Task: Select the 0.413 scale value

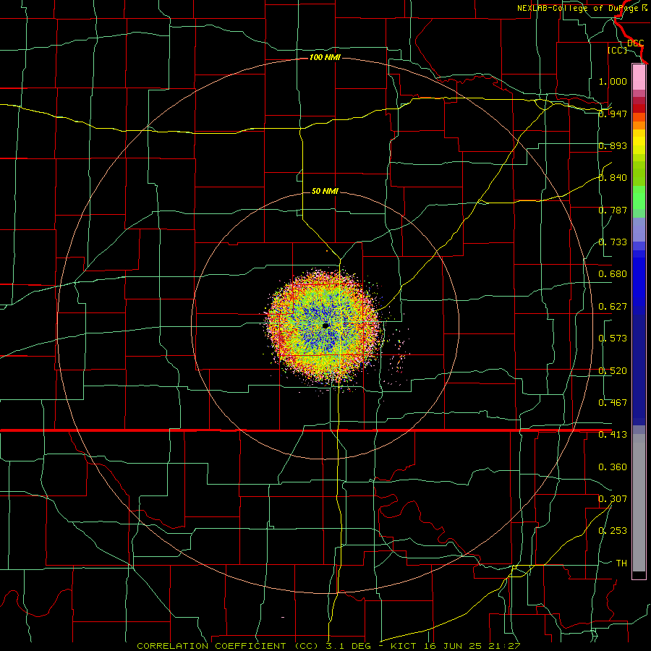Action: click(x=613, y=435)
